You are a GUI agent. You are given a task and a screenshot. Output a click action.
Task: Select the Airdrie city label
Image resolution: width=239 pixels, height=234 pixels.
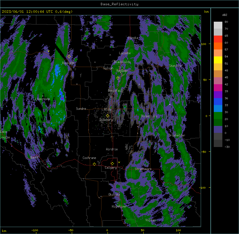coord(112,149)
